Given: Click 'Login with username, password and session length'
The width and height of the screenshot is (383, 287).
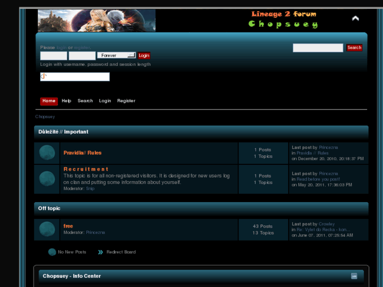Looking at the screenshot, I should point(95,64).
